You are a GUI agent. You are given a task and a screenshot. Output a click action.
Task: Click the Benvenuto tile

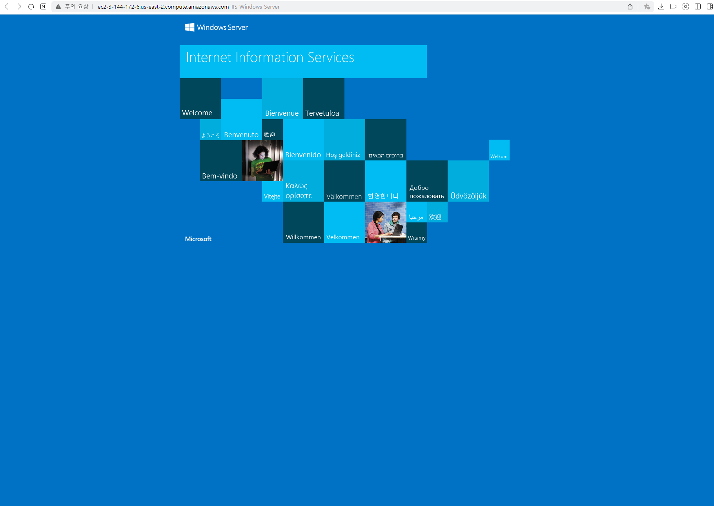point(241,119)
